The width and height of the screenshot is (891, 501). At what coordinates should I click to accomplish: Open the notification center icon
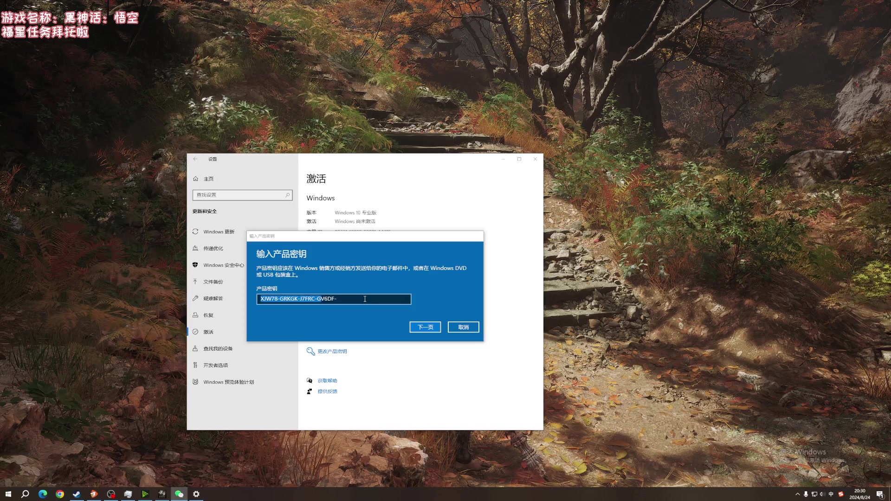[x=880, y=494]
